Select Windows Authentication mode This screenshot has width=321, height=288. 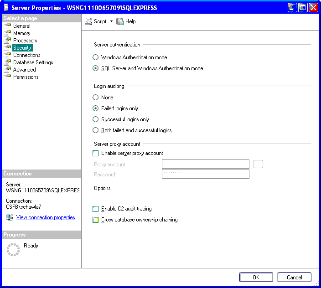95,57
